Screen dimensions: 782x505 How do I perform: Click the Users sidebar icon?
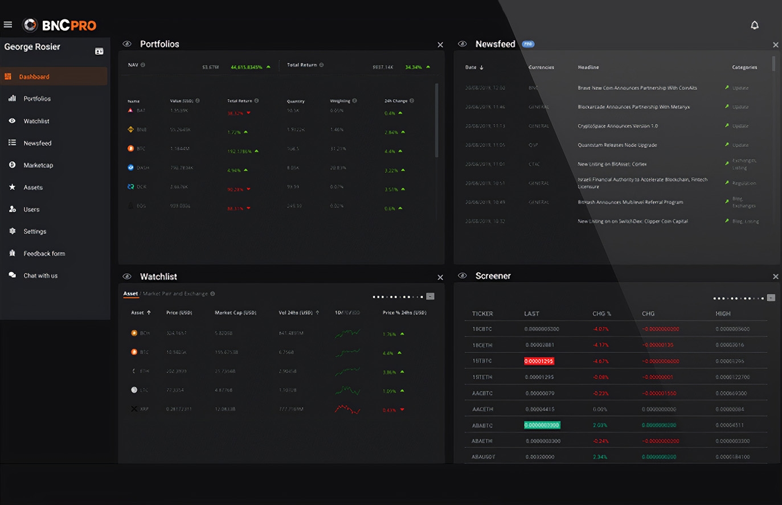(x=12, y=209)
